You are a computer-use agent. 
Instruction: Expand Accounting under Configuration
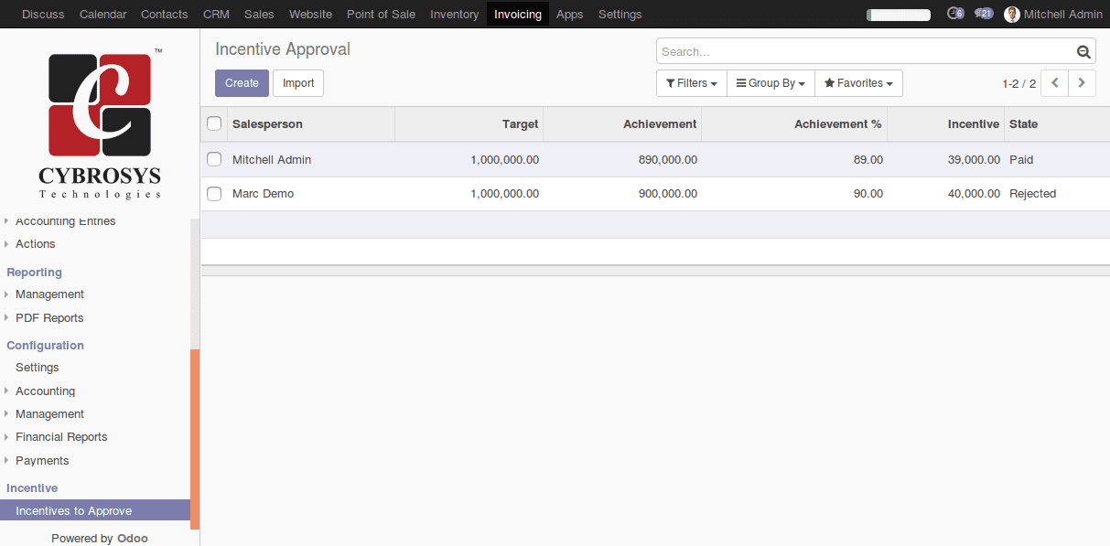(46, 391)
